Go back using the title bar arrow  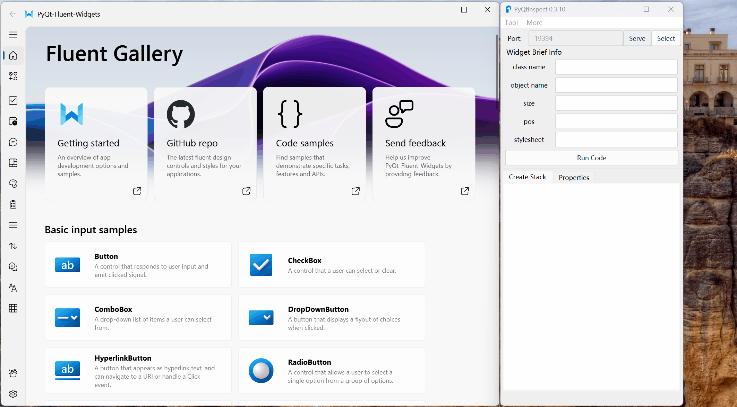click(x=13, y=14)
